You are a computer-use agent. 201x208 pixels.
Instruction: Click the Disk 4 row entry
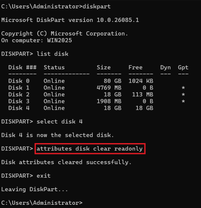click(x=81, y=108)
